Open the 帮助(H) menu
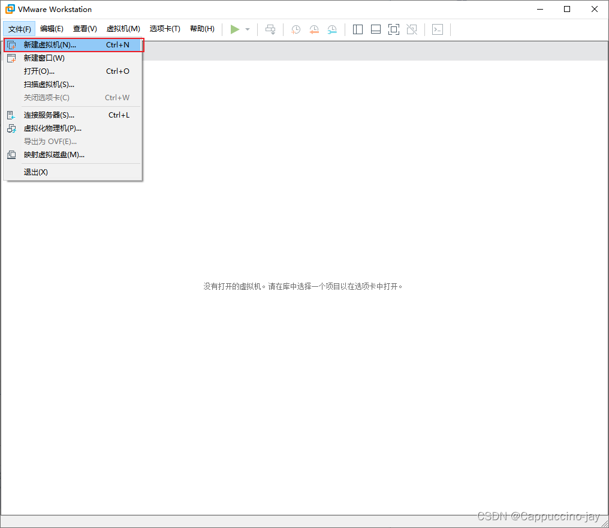609x528 pixels. 202,28
